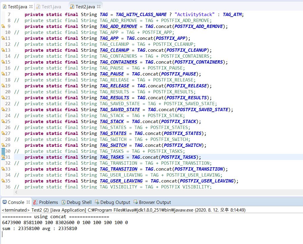Click the Java file icon on Test0.java tab

point(4,7)
